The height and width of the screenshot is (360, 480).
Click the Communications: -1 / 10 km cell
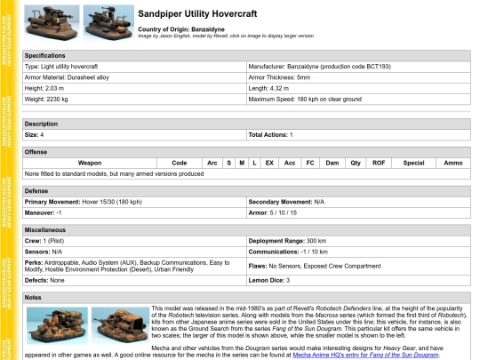tap(358, 252)
